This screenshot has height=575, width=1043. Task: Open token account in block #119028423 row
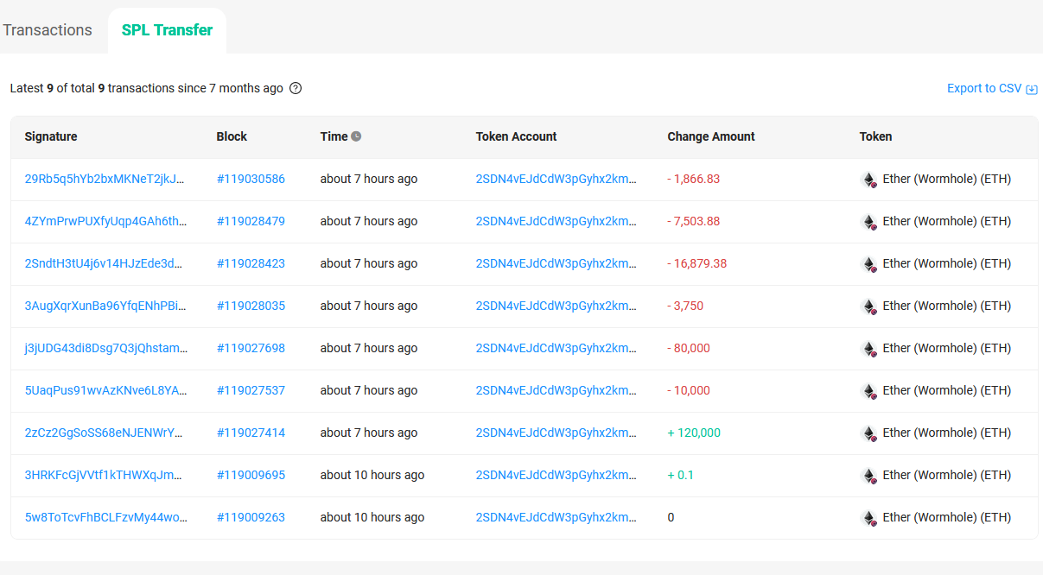[556, 263]
